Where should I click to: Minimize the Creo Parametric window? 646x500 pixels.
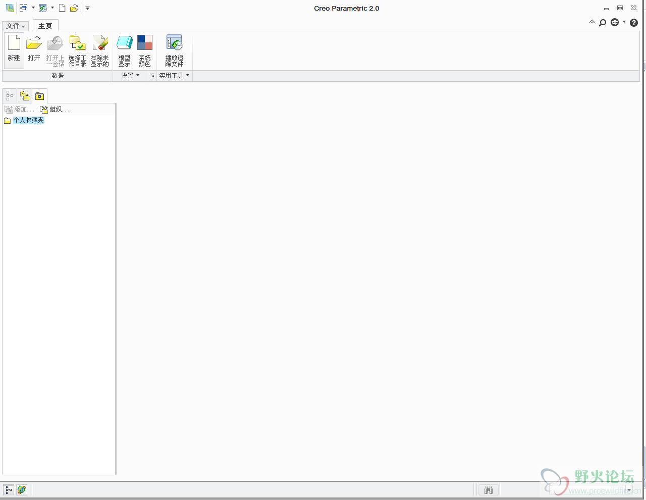(x=606, y=8)
